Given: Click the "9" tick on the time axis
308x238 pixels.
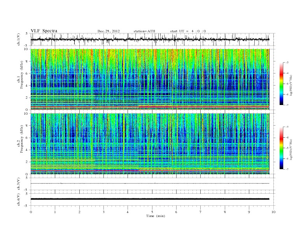Looking at the screenshot, I should (x=249, y=212).
